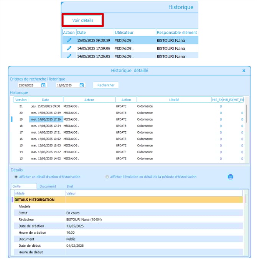This screenshot has height=259, width=257.
Task: Click the pencil icon for 14/05/2025 17:59:06
Action: [x=69, y=48]
